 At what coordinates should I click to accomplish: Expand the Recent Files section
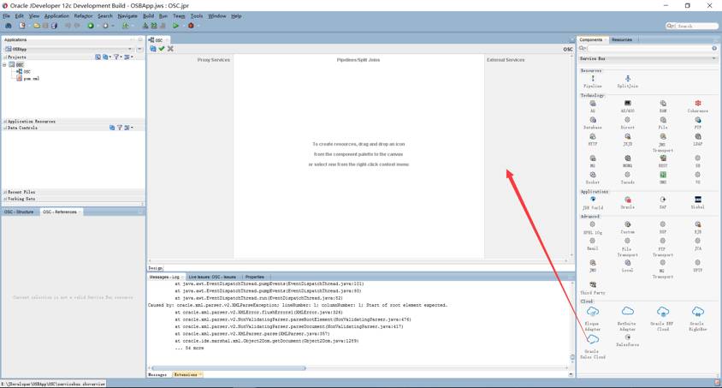point(5,192)
